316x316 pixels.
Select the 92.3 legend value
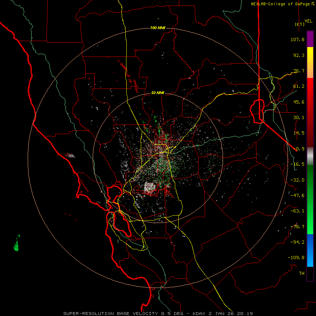pyautogui.click(x=299, y=55)
